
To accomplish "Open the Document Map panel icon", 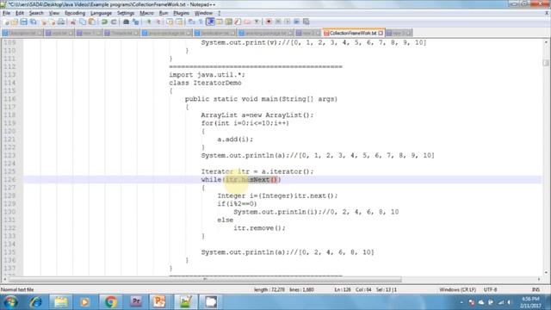I will pyautogui.click(x=229, y=22).
